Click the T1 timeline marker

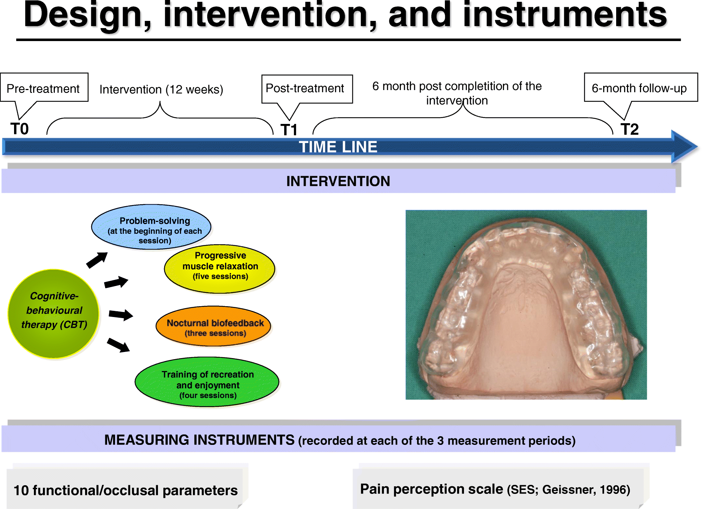pos(289,130)
